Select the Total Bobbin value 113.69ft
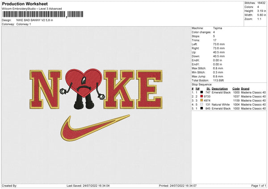Screen dimensions: 268x189 (218, 80)
